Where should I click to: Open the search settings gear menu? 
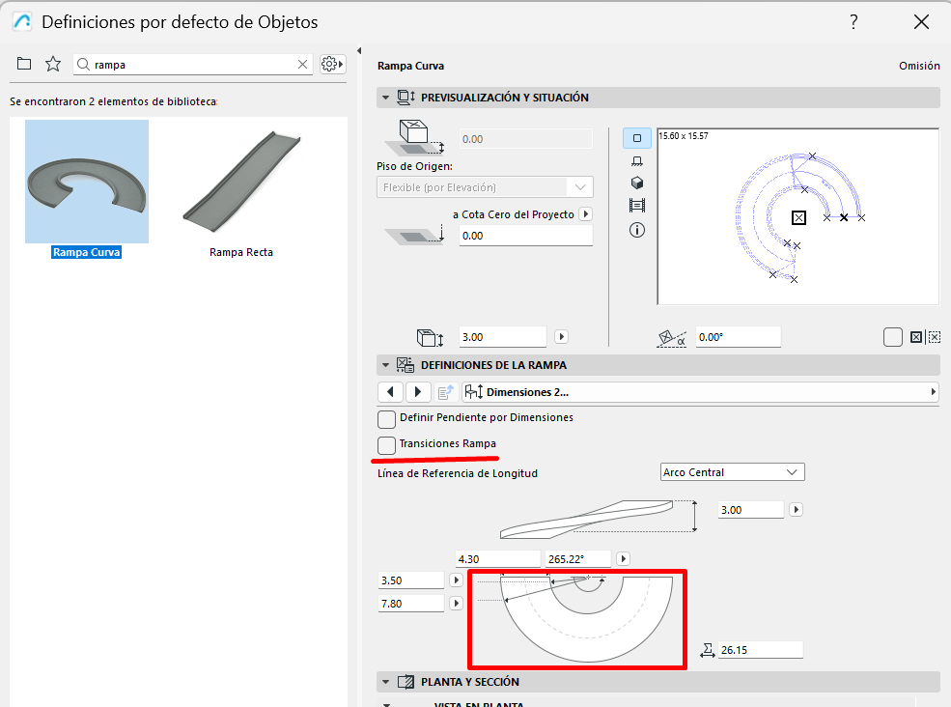point(332,65)
